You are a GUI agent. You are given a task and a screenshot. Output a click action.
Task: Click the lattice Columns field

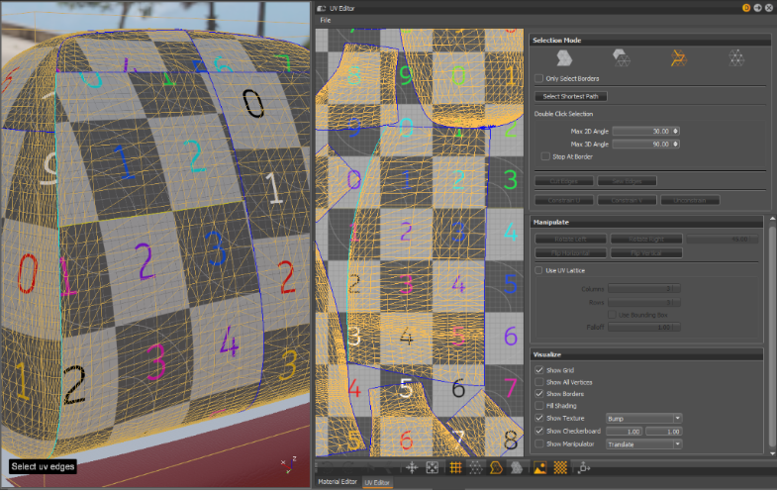click(643, 288)
